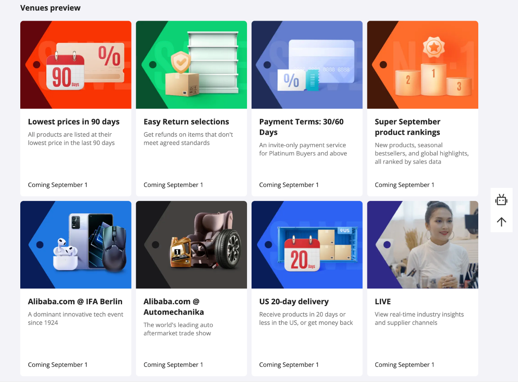
Task: Click Coming September 1 under LIVE card
Action: (x=405, y=365)
